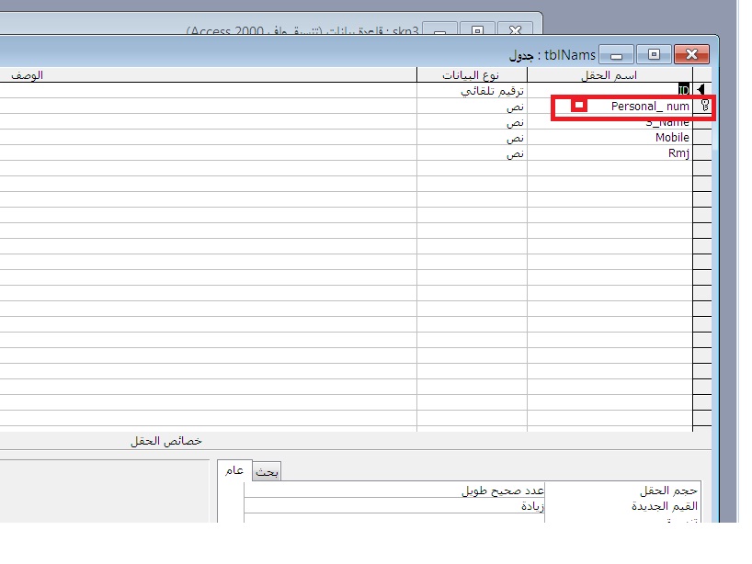Open data type نص for Mobile row
This screenshot has height=564, width=752.
(x=472, y=137)
